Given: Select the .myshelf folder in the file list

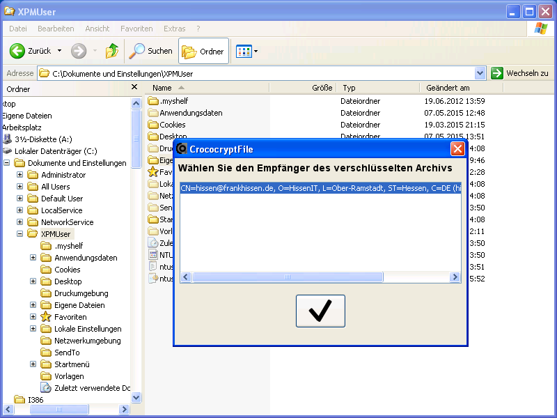Looking at the screenshot, I should point(168,101).
